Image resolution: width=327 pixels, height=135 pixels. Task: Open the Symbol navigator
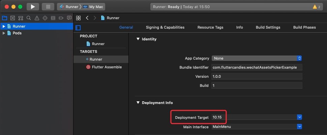click(x=21, y=18)
